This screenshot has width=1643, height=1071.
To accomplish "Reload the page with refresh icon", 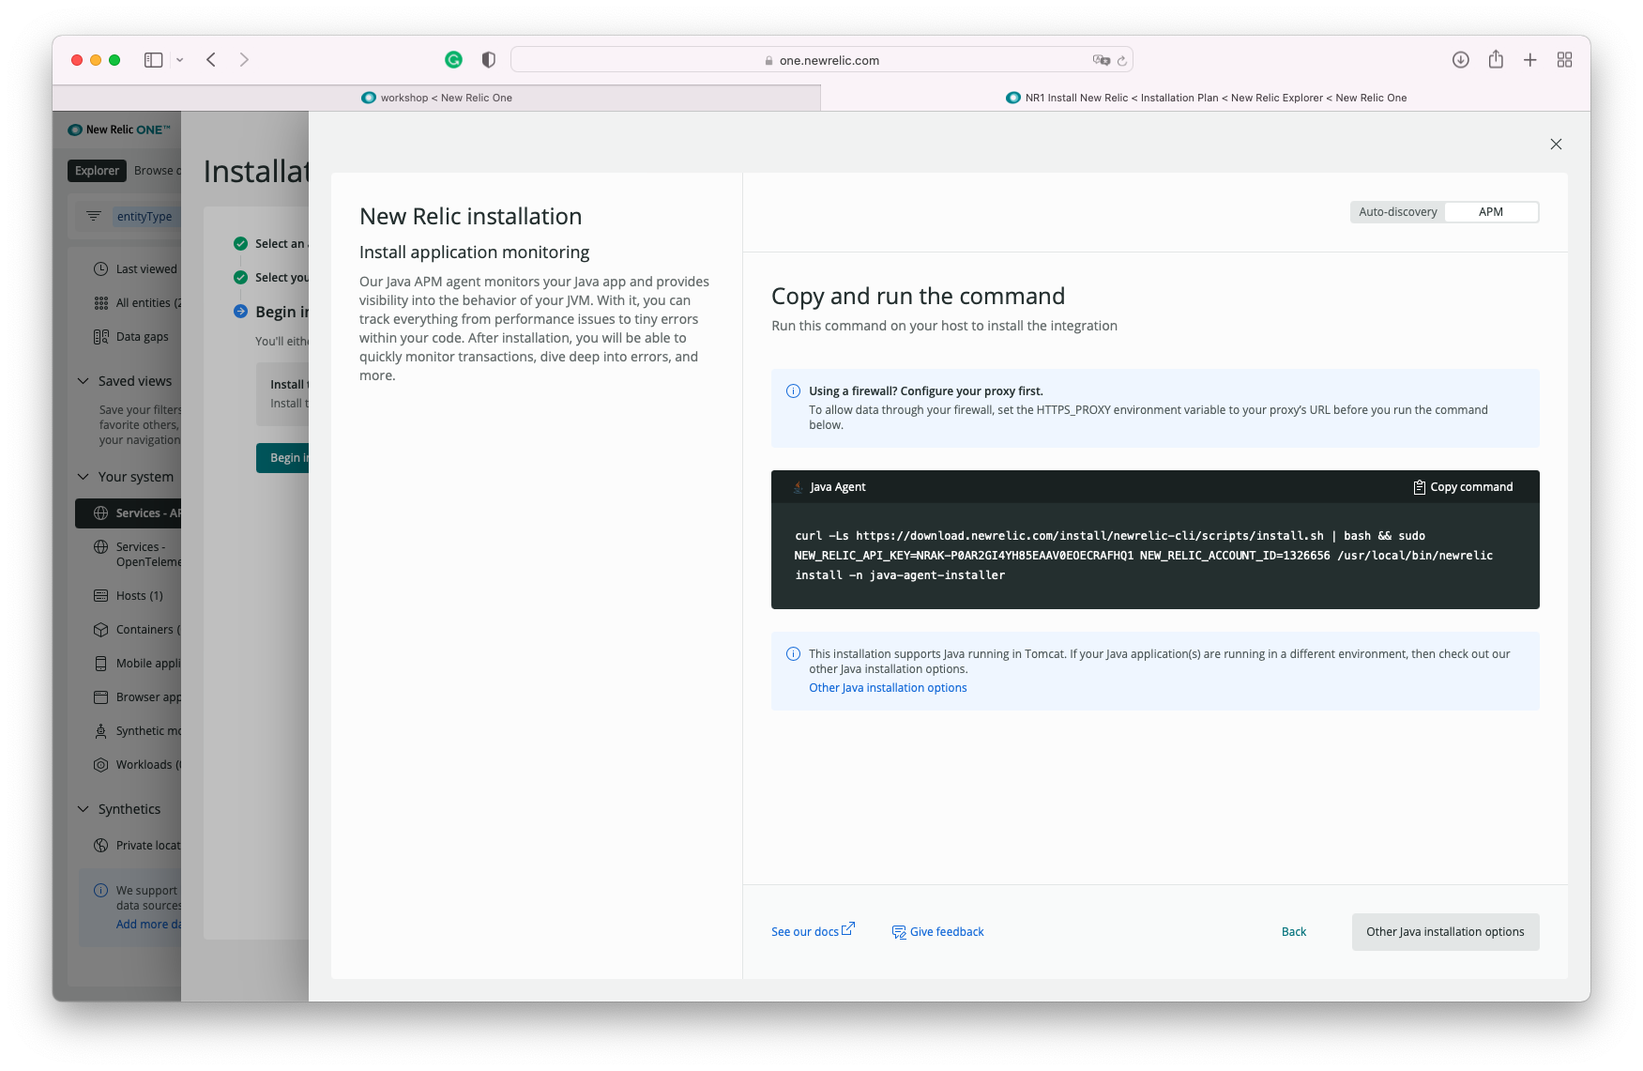I will 1121,61.
